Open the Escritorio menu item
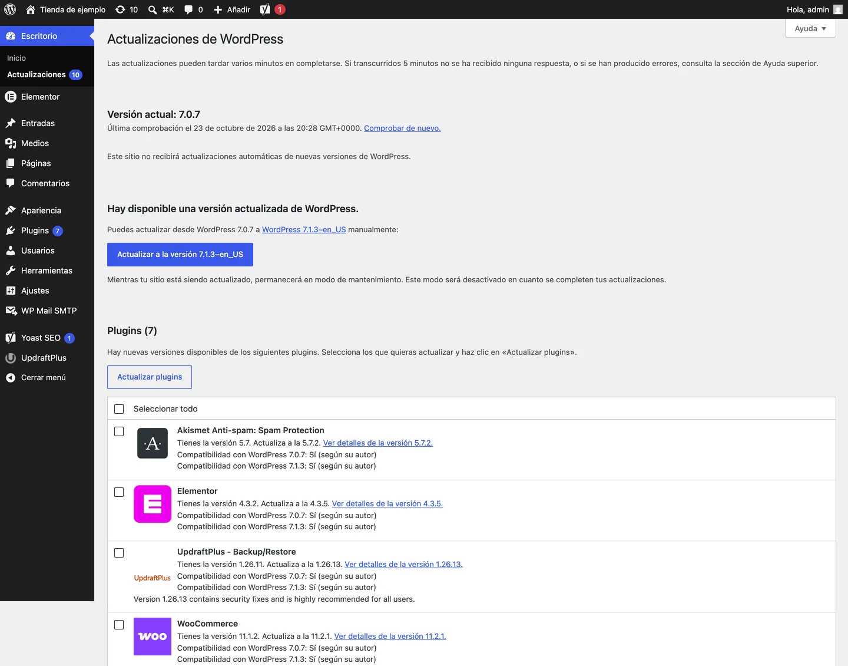The image size is (848, 666). tap(47, 36)
